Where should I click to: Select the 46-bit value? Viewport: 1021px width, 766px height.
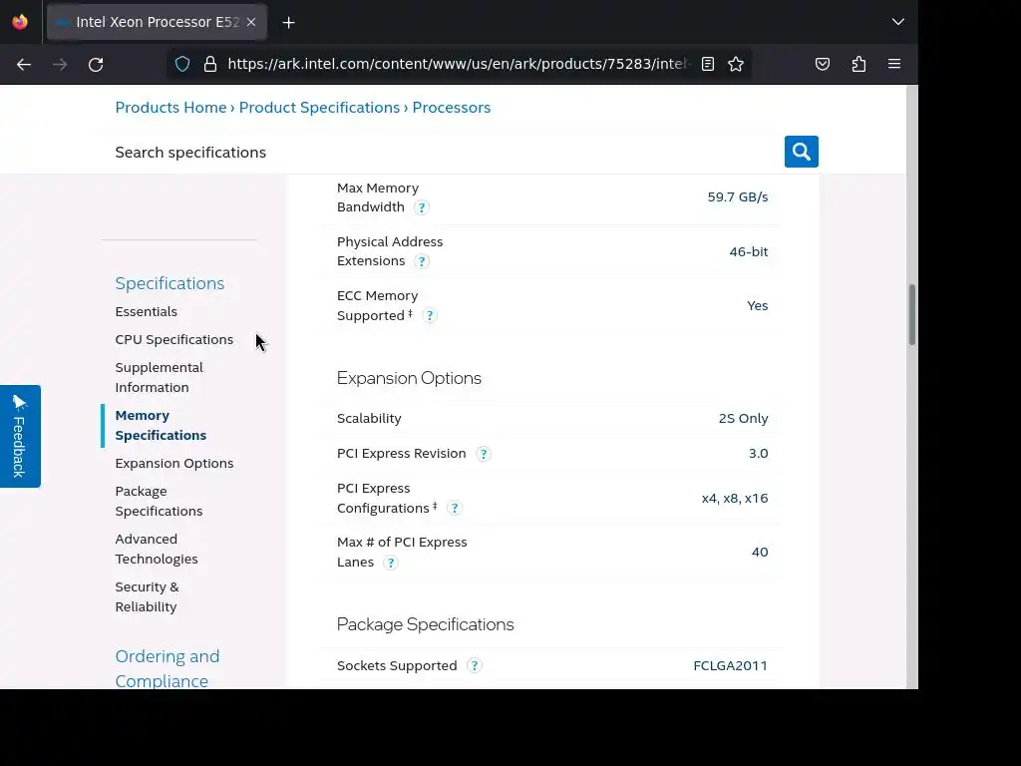click(x=748, y=252)
